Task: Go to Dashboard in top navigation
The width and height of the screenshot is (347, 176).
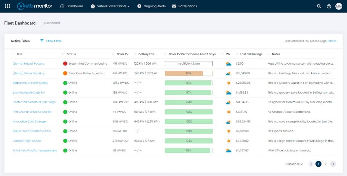Action: point(72,6)
